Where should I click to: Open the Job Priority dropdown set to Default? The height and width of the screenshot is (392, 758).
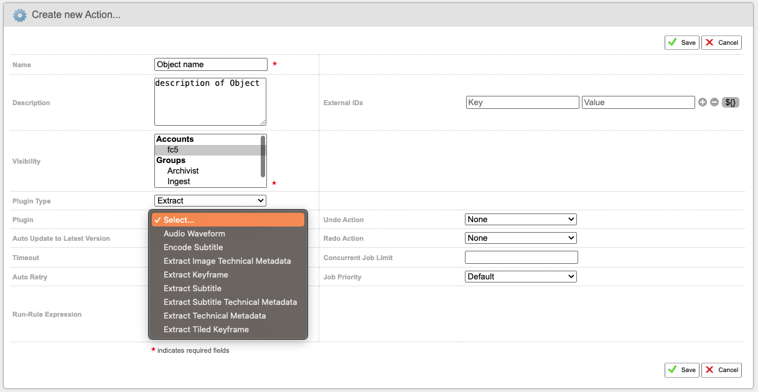[521, 276]
